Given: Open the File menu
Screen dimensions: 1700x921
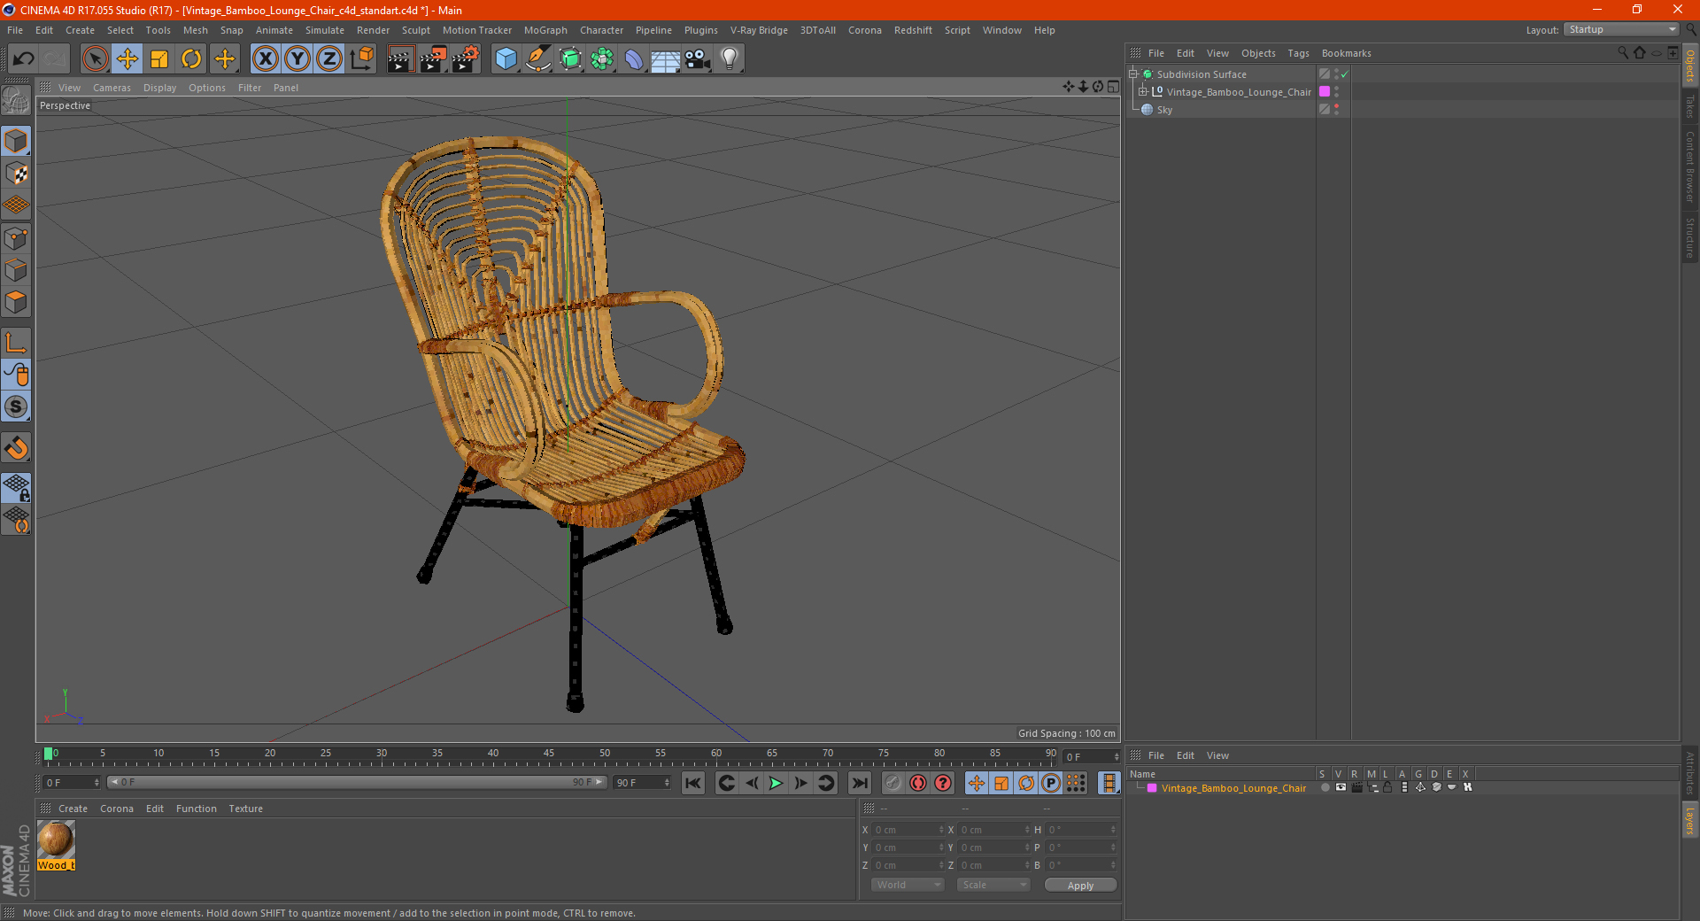Looking at the screenshot, I should (15, 30).
